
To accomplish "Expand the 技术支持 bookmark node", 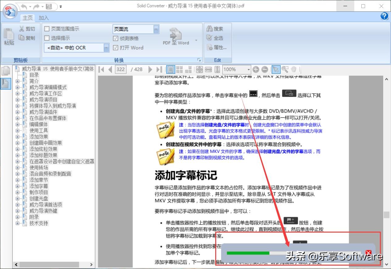I will coord(18,223).
